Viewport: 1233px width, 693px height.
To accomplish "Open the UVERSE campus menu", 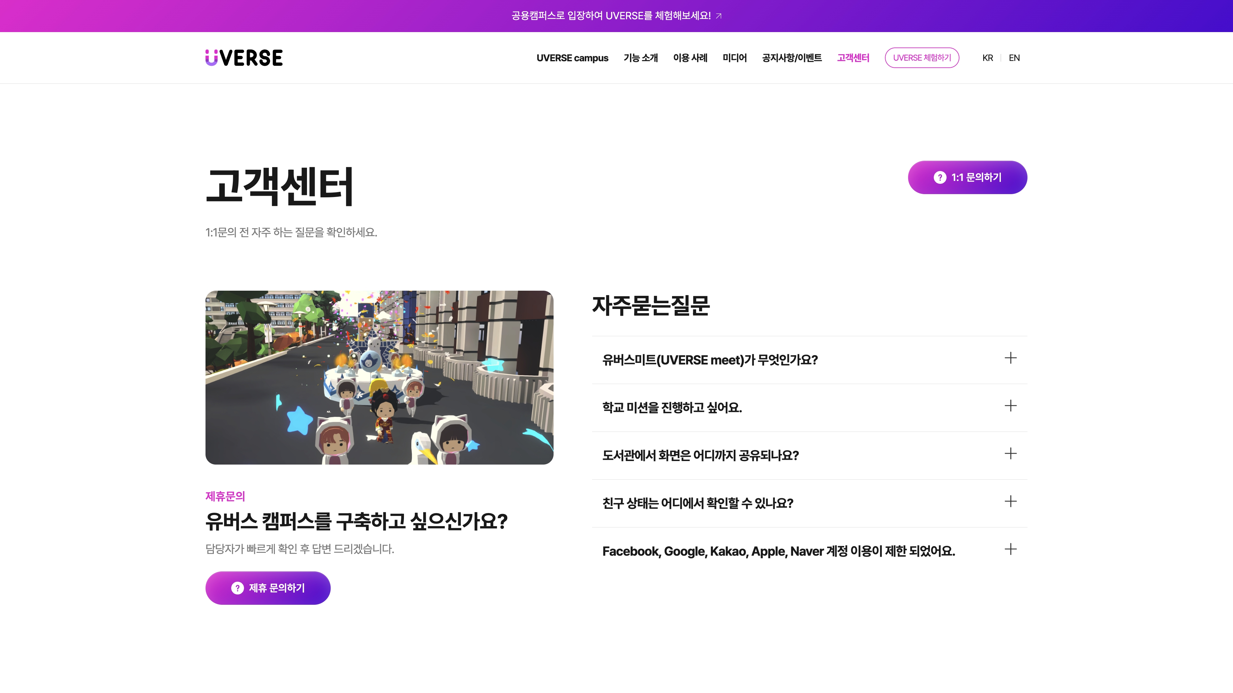I will pos(572,58).
